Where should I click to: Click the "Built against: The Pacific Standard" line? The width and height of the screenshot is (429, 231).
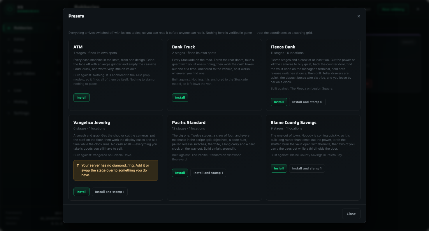pyautogui.click(x=207, y=157)
